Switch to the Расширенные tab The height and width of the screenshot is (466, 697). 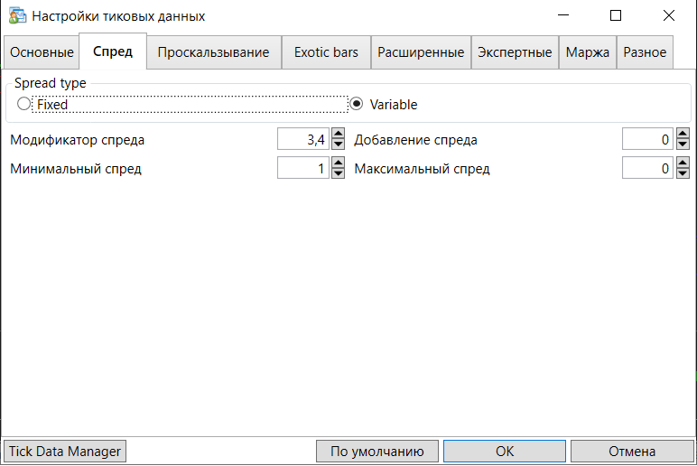click(x=421, y=52)
